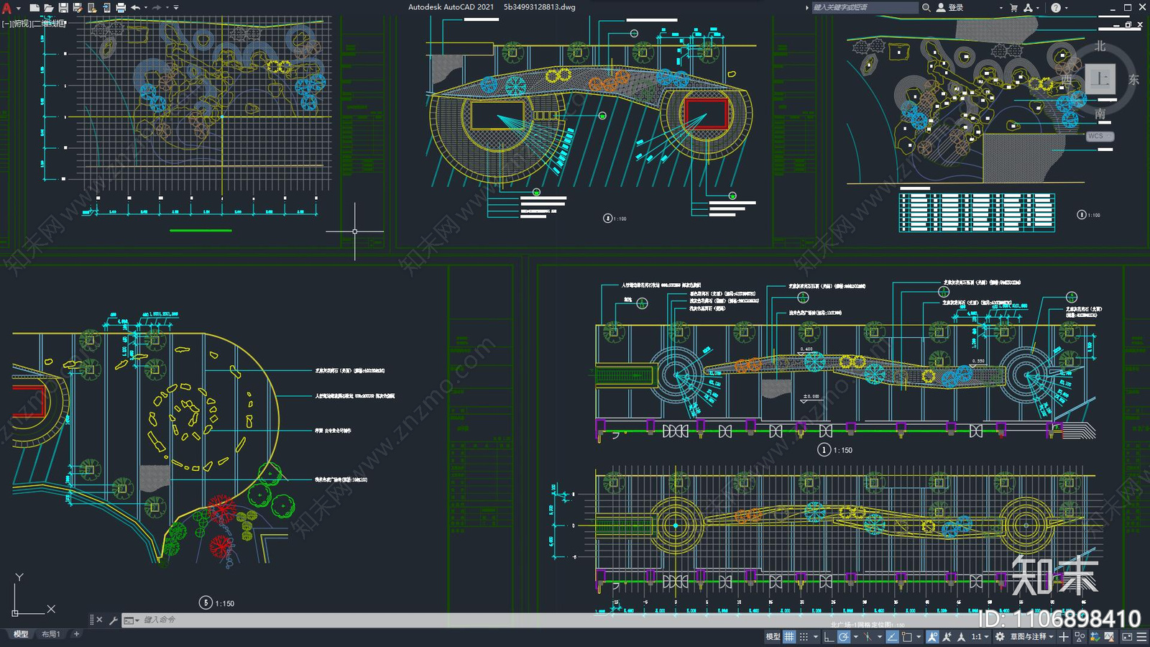This screenshot has width=1150, height=647.
Task: Toggle 2D object snap square icon
Action: [x=906, y=636]
